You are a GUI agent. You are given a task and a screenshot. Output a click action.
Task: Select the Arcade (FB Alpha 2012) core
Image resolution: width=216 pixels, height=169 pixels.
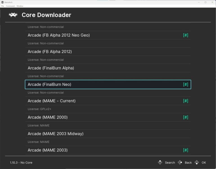tap(50, 52)
